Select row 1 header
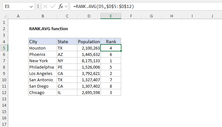The image size is (222, 127). point(4,23)
